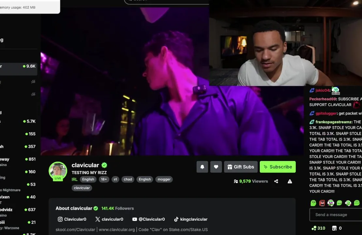Pick the last green smiling emote in the quick emote row
This screenshot has height=235, width=362.
coord(357,203)
